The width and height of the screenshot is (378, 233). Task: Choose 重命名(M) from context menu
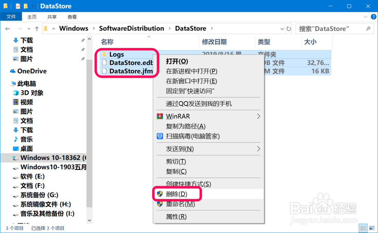(209, 204)
